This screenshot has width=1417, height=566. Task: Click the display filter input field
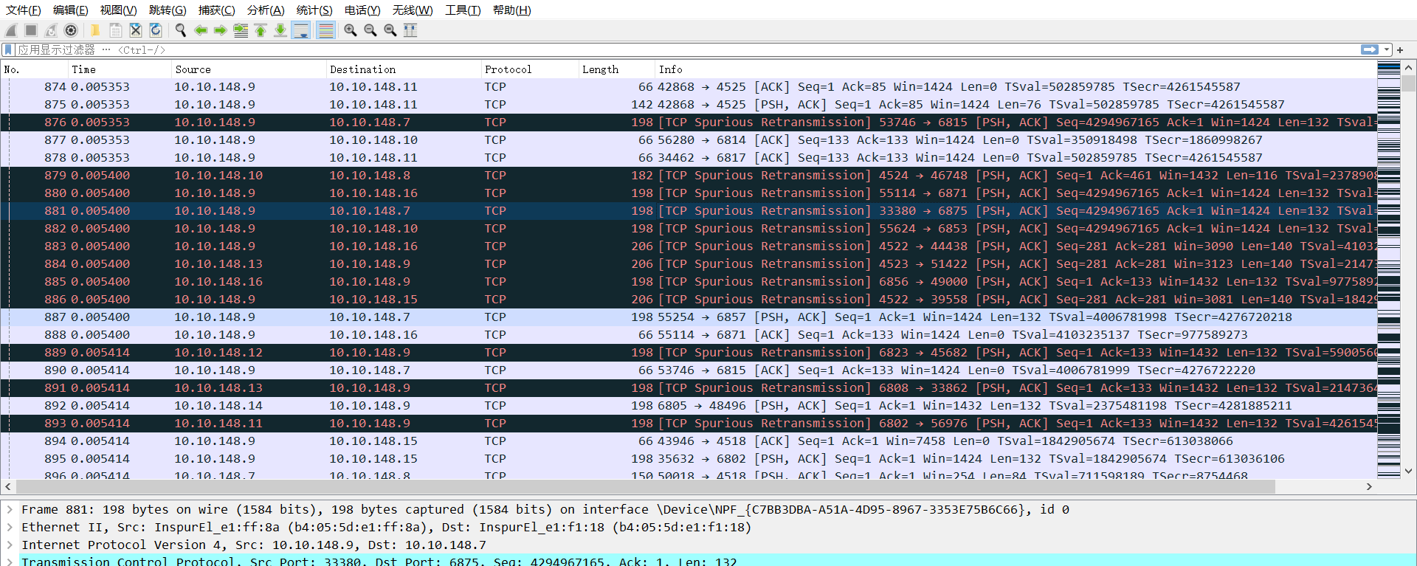[x=664, y=49]
